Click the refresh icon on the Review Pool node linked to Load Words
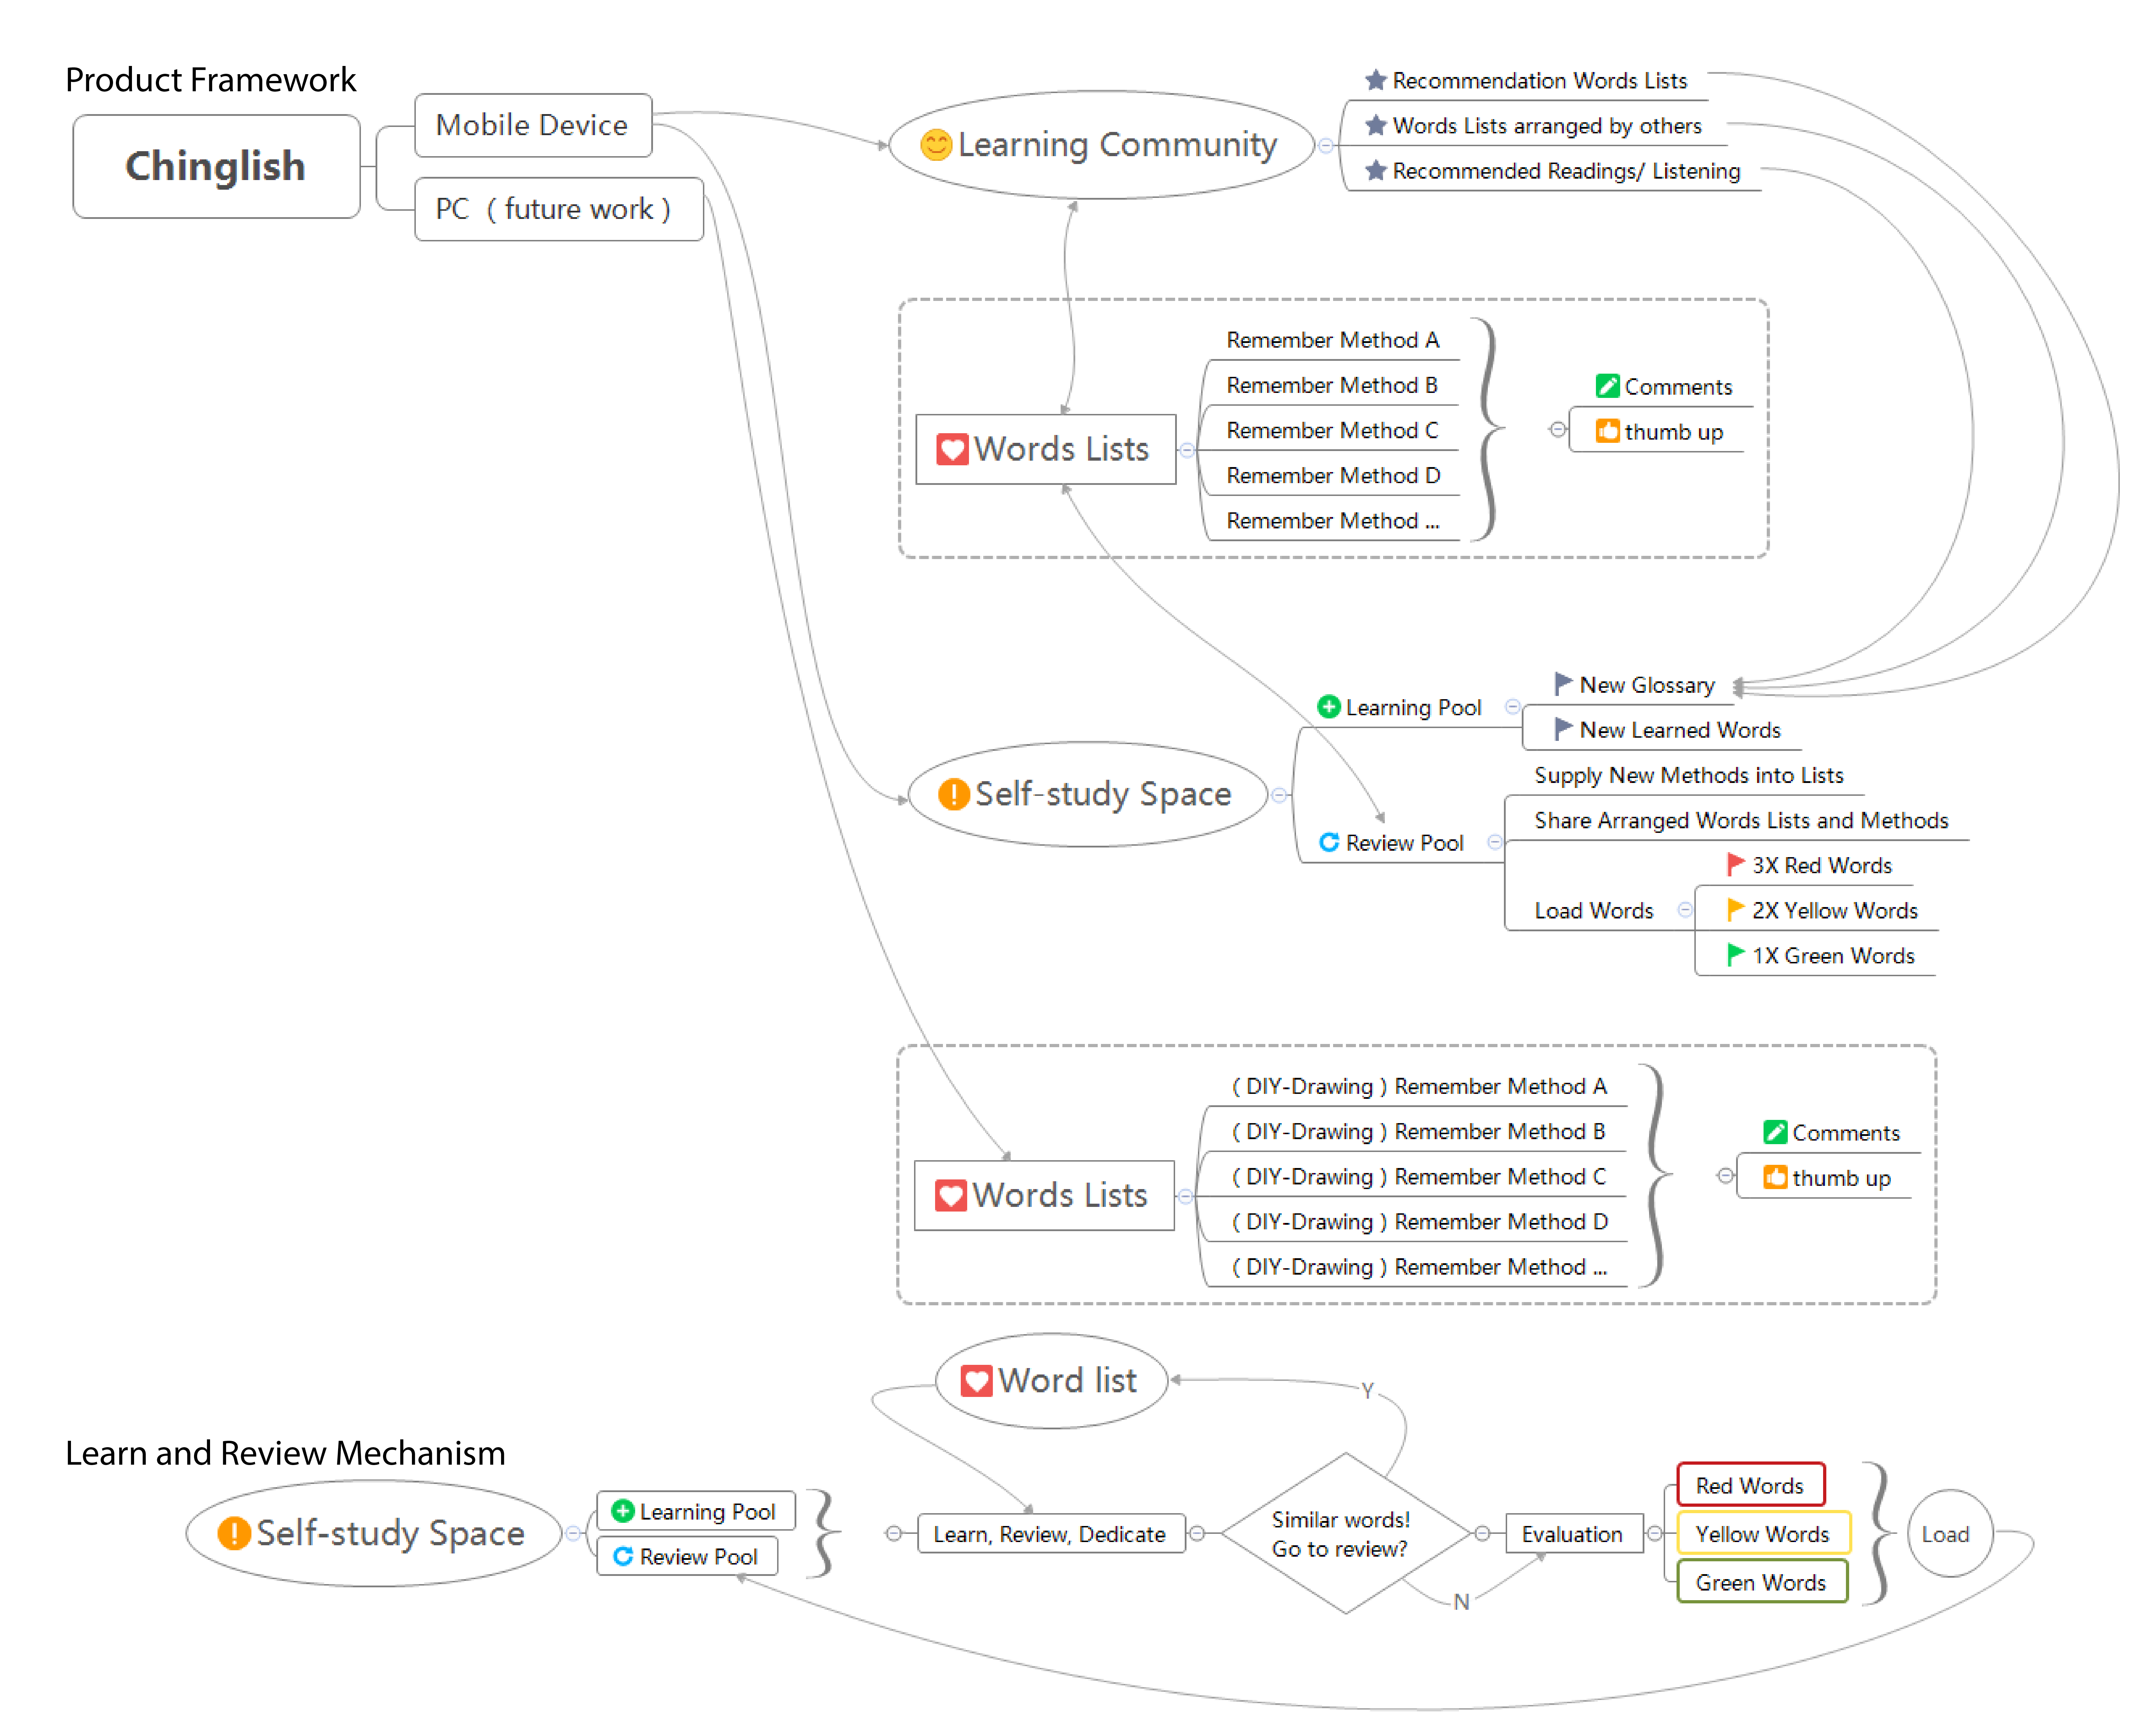The width and height of the screenshot is (2143, 1736). point(1329,842)
